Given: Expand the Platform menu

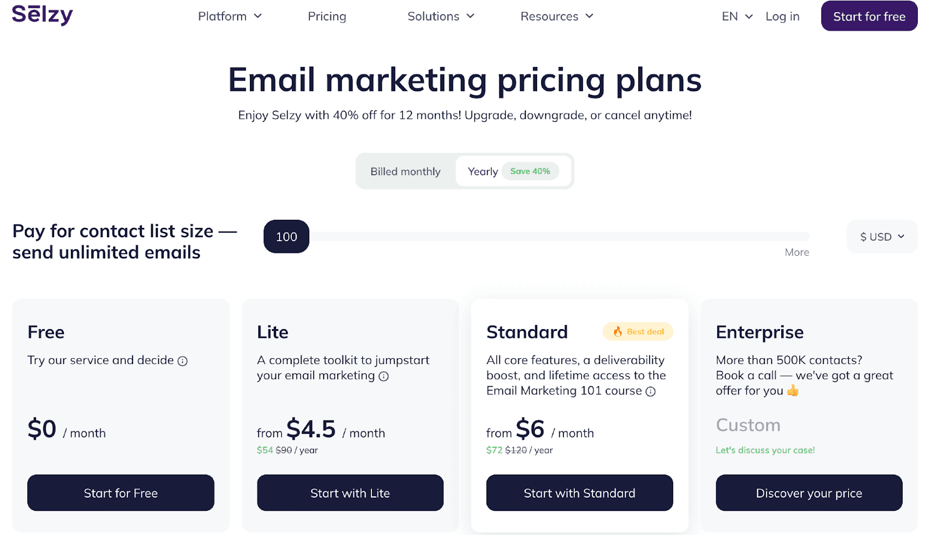Looking at the screenshot, I should [x=230, y=16].
